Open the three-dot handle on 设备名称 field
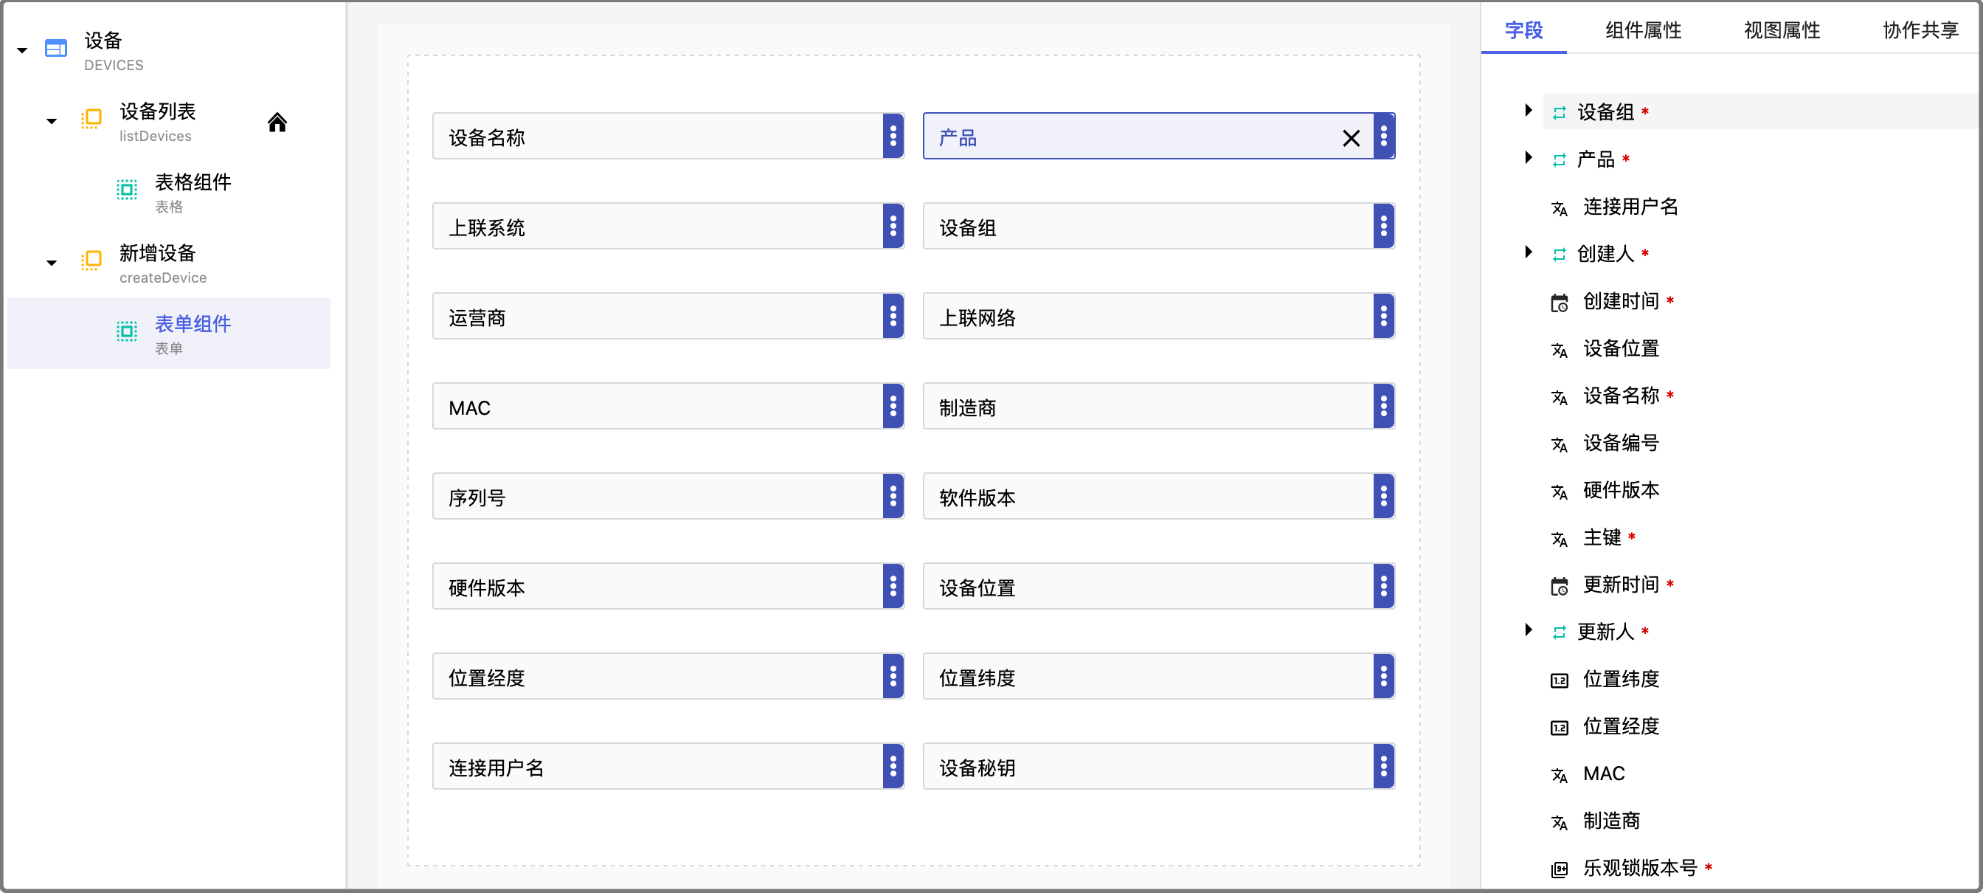The width and height of the screenshot is (1983, 893). [893, 137]
